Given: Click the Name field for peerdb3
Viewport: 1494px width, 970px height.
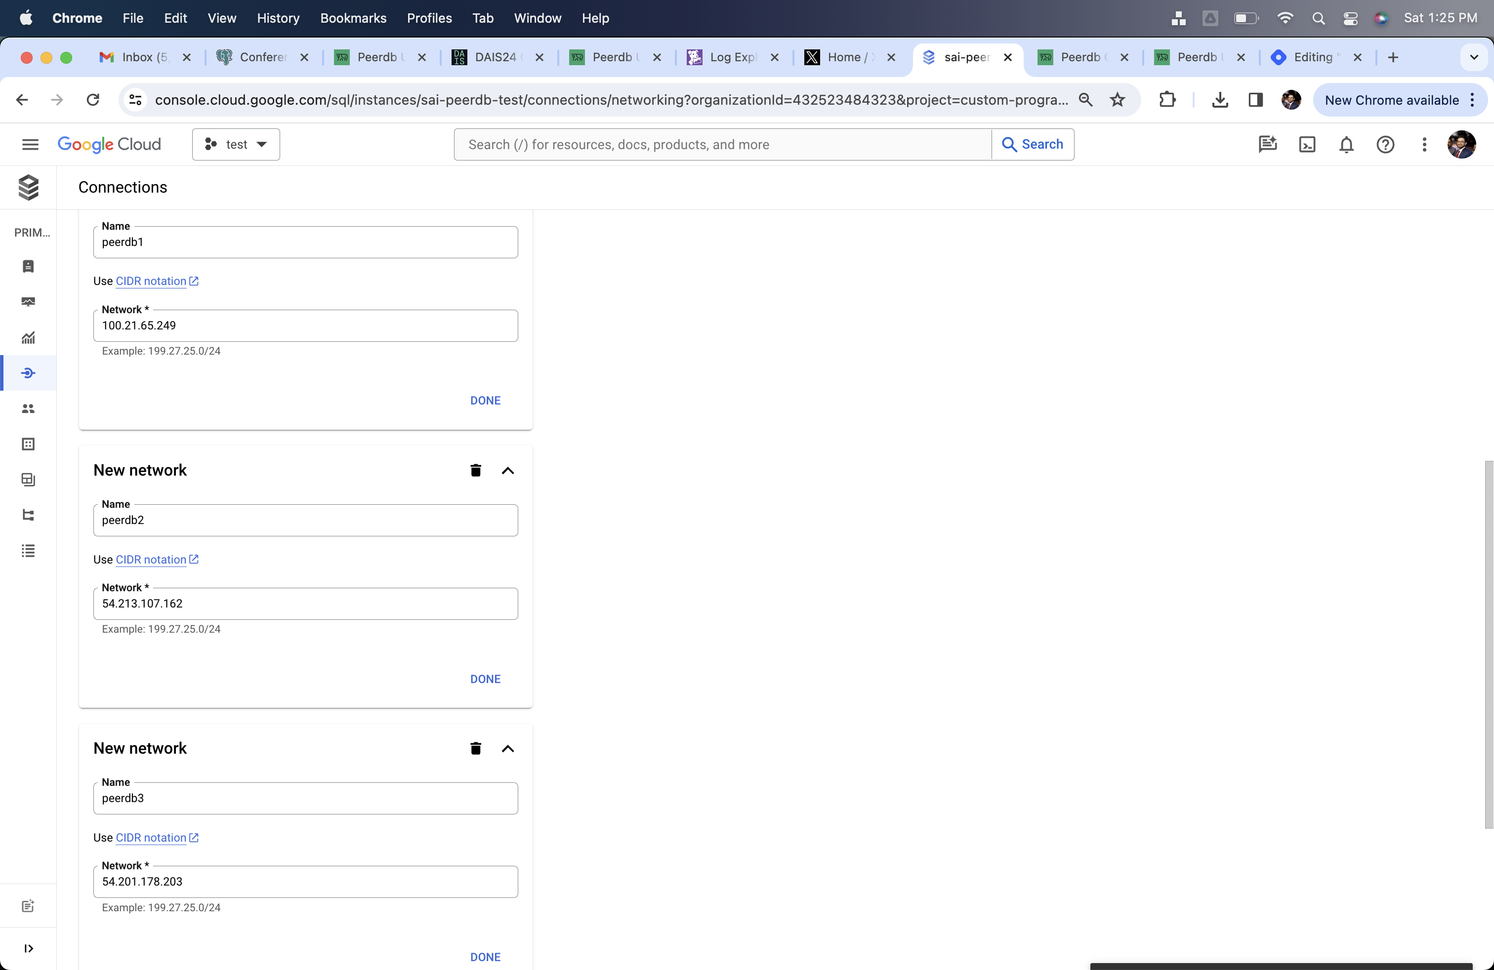Looking at the screenshot, I should coord(305,798).
